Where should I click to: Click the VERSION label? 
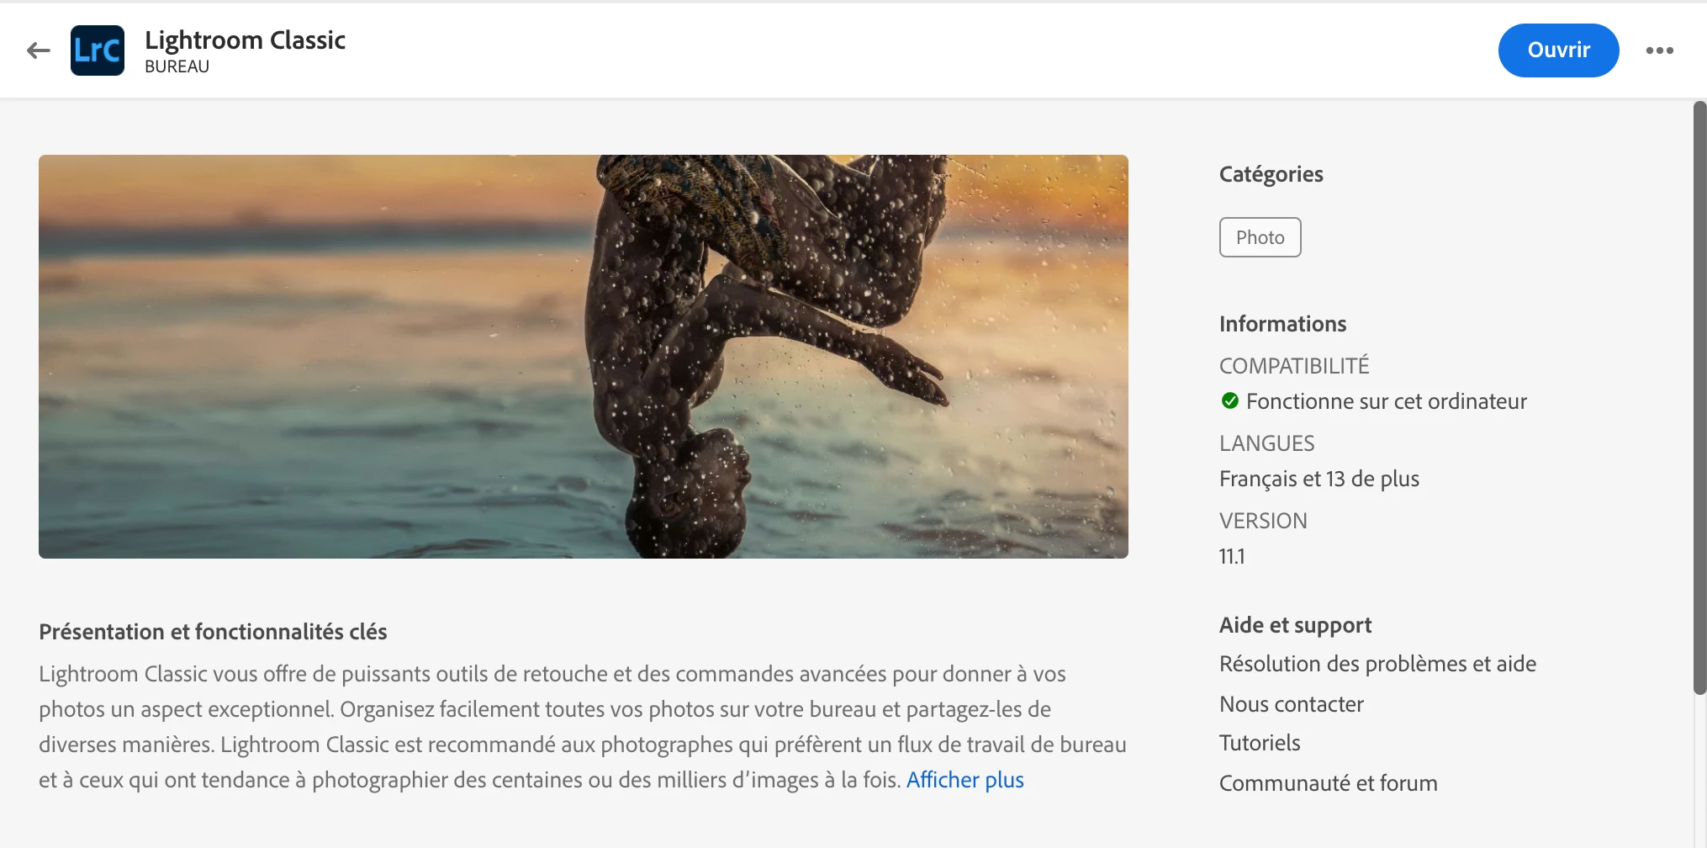click(x=1263, y=521)
